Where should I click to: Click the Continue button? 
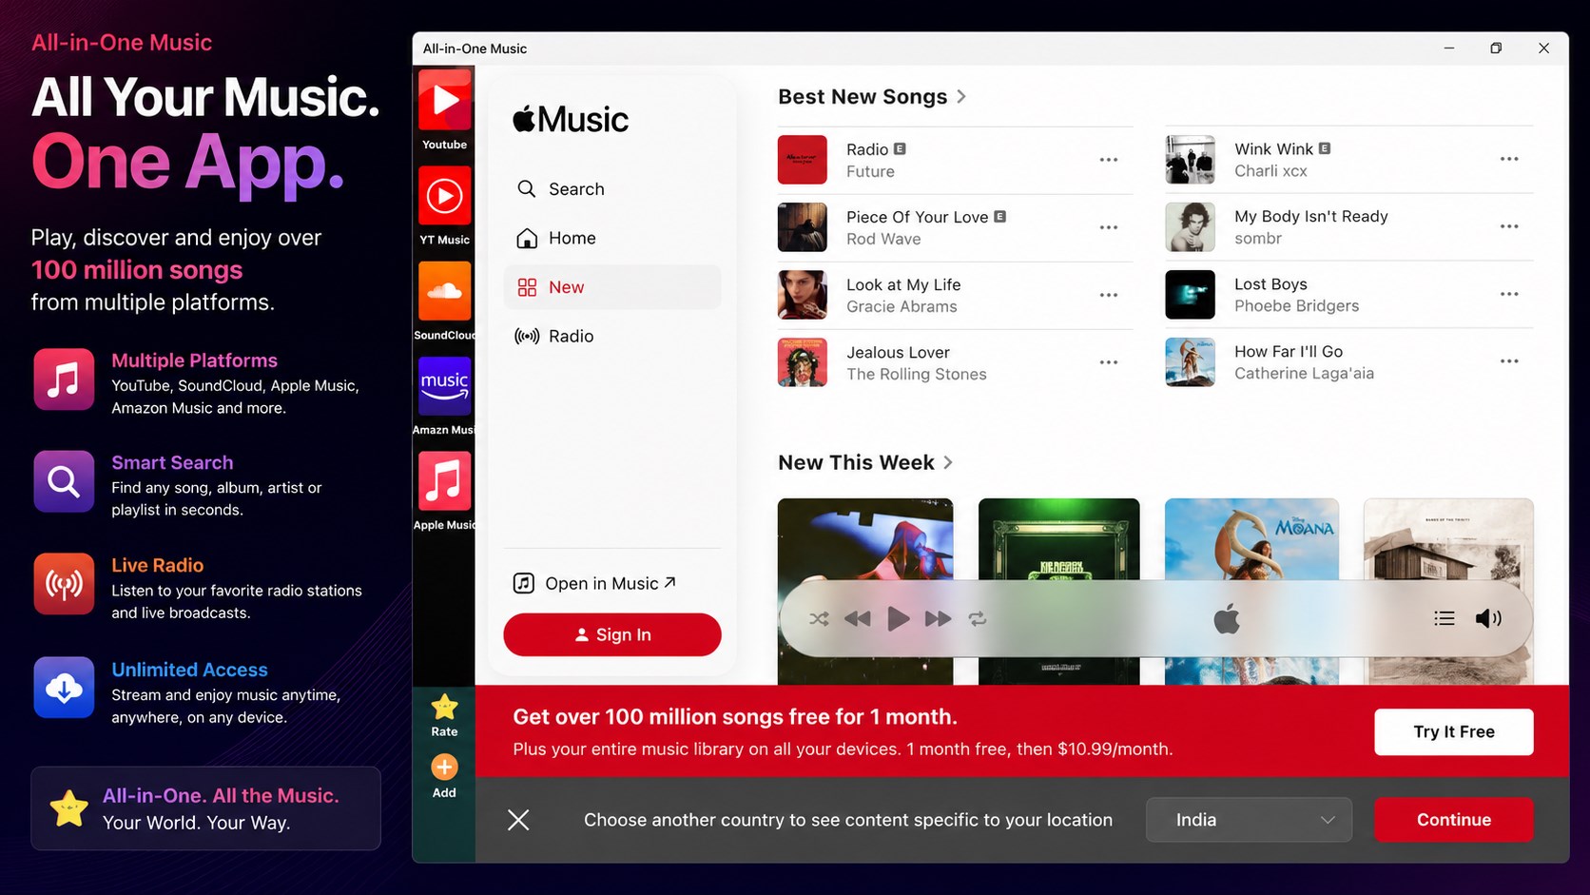pyautogui.click(x=1454, y=820)
